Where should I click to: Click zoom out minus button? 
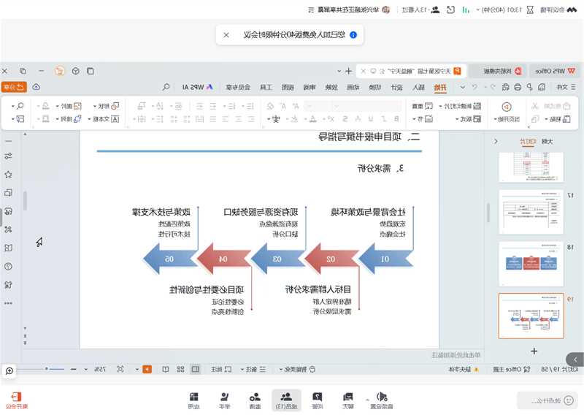[x=74, y=369]
